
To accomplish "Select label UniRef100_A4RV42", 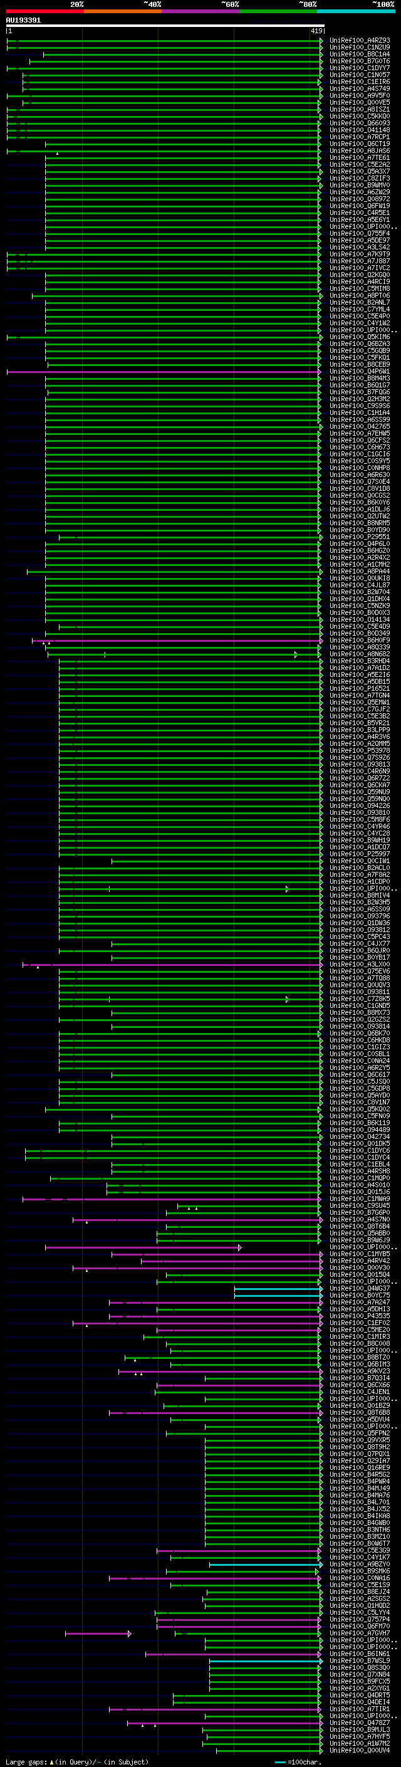I will 360,1261.
